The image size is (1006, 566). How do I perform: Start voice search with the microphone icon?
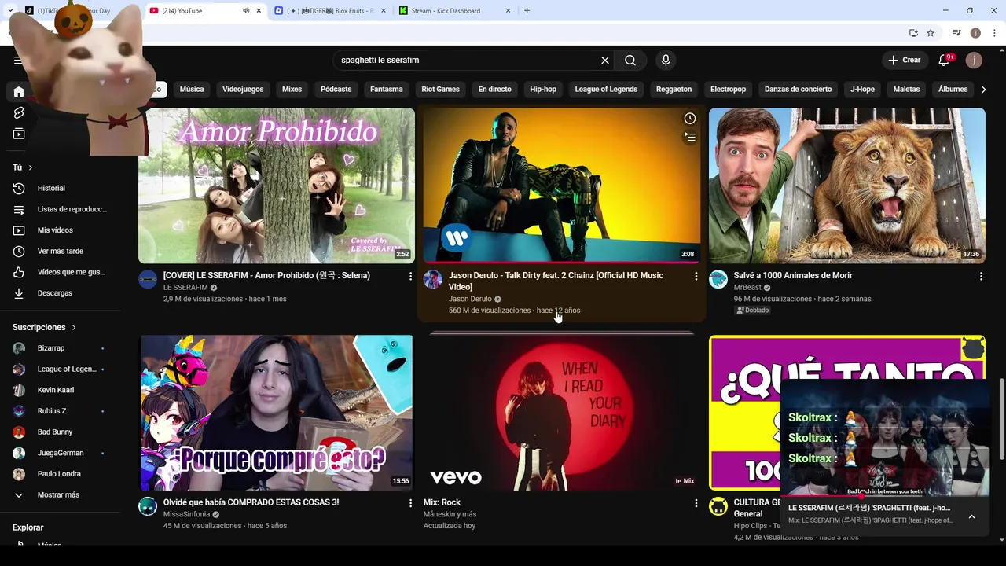pyautogui.click(x=666, y=61)
